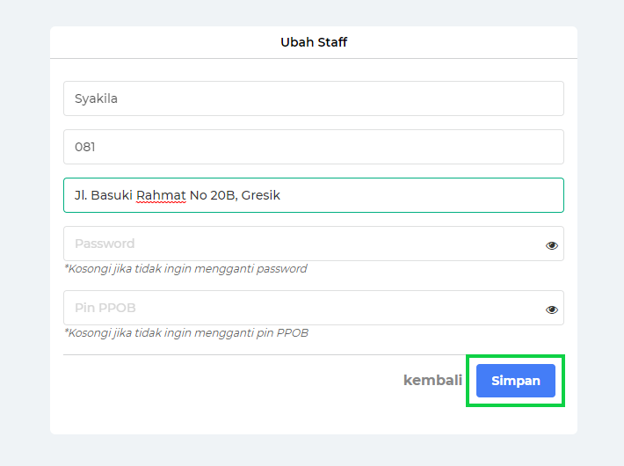
Task: Click the word Syakila in the name box
Action: click(96, 98)
